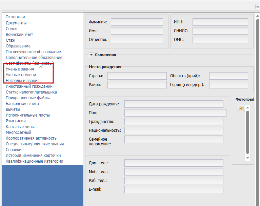Go to the Справки section
The width and height of the screenshot is (260, 206).
tap(14, 150)
